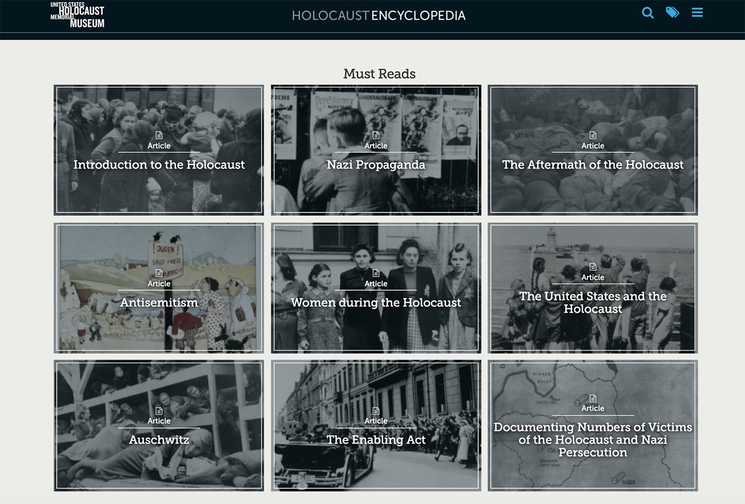The height and width of the screenshot is (504, 745).
Task: Open the hamburger navigation menu
Action: pos(697,13)
